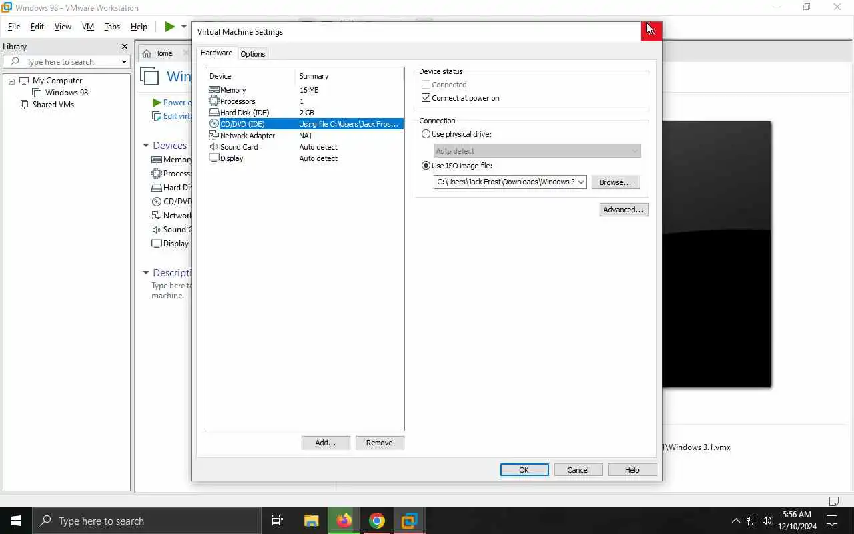Open the Edit menu
The width and height of the screenshot is (854, 534).
(x=37, y=27)
